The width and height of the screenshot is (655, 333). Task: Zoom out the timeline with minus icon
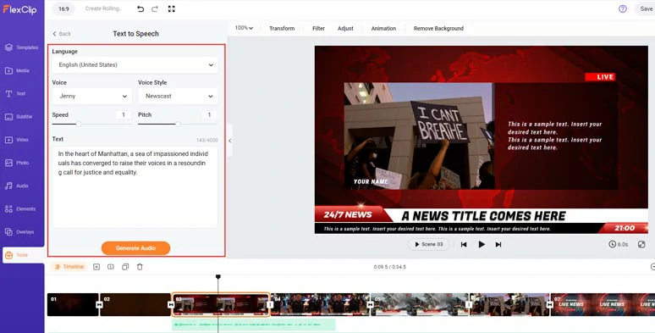click(x=652, y=266)
